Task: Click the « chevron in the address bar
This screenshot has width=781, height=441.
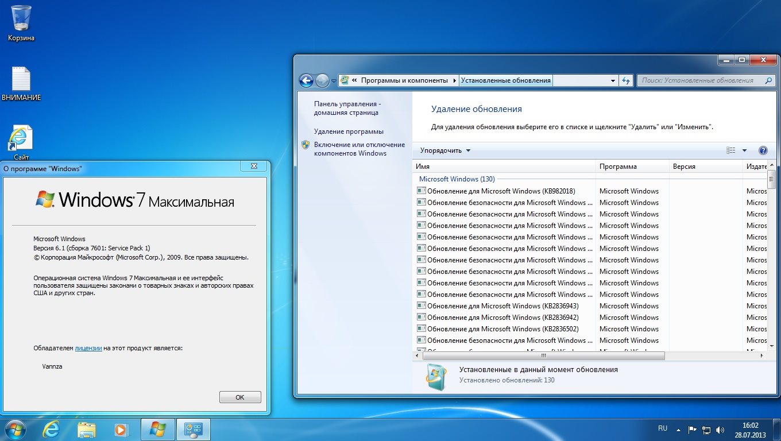Action: pos(355,81)
